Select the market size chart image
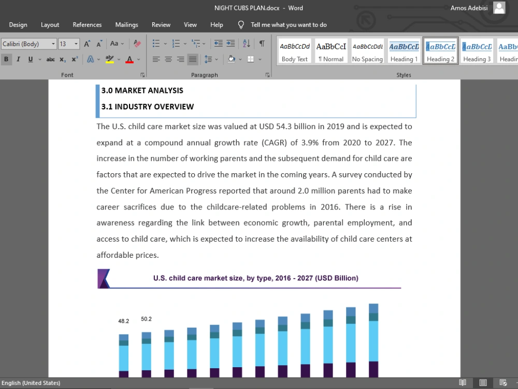The width and height of the screenshot is (518, 389). [250, 323]
